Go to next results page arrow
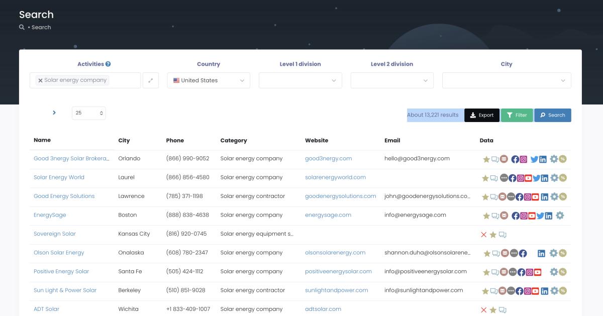The image size is (603, 316). point(54,113)
